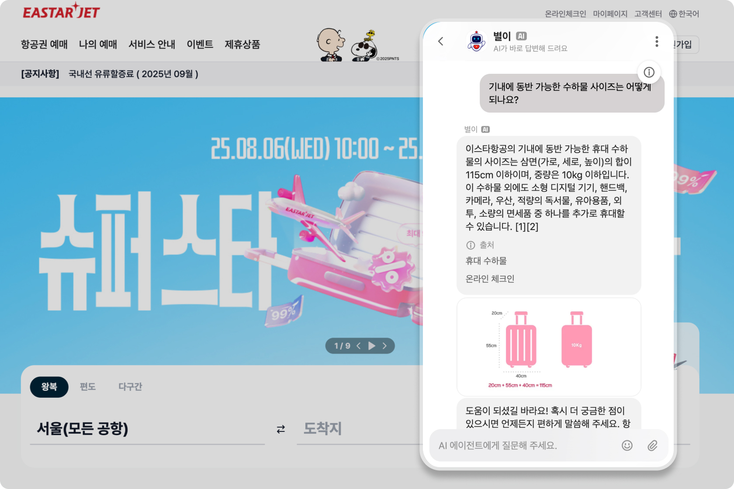Attach a file with the paperclip icon

(x=652, y=445)
